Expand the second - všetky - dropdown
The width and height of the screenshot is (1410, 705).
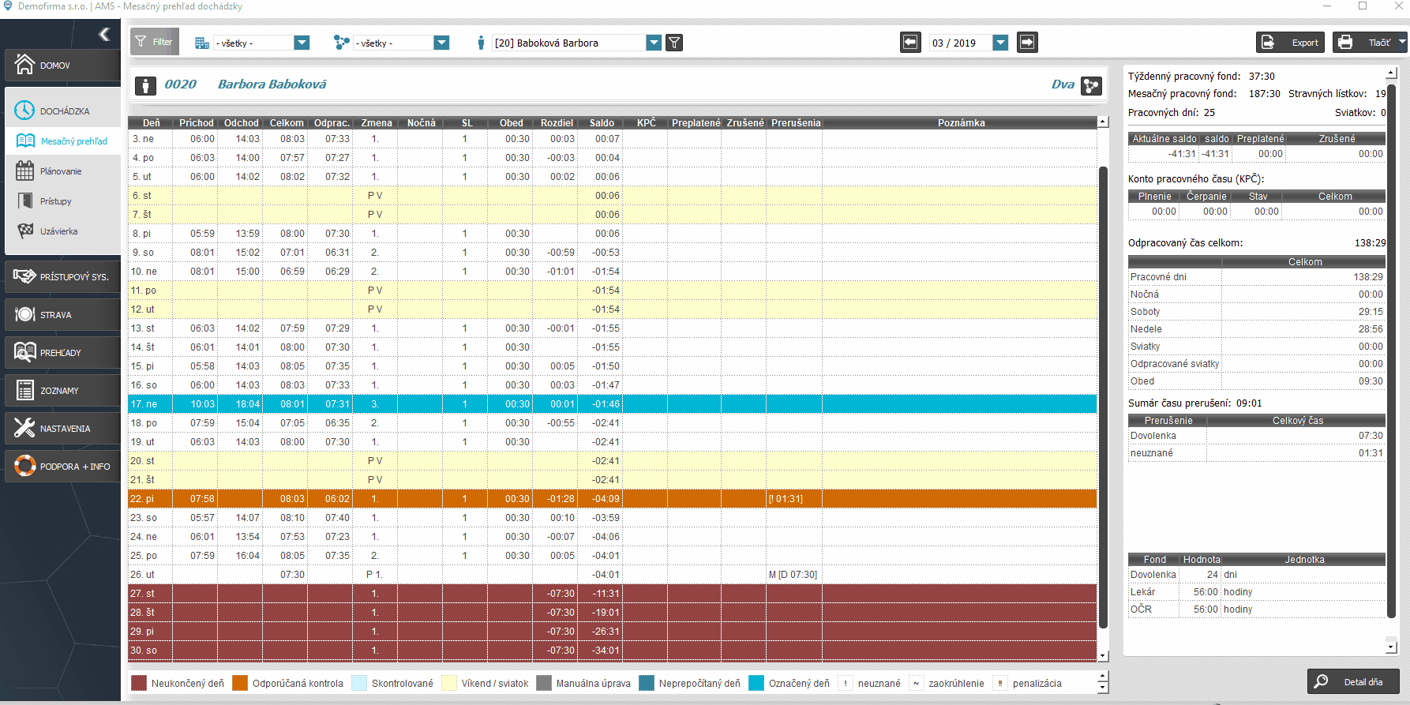pos(441,43)
